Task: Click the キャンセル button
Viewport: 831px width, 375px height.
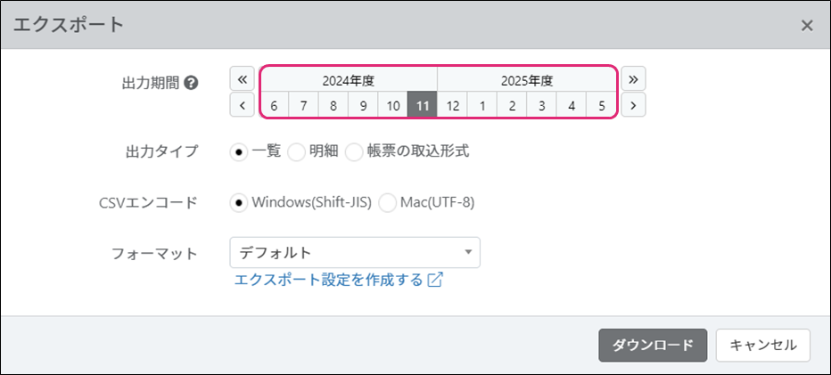Action: 762,346
